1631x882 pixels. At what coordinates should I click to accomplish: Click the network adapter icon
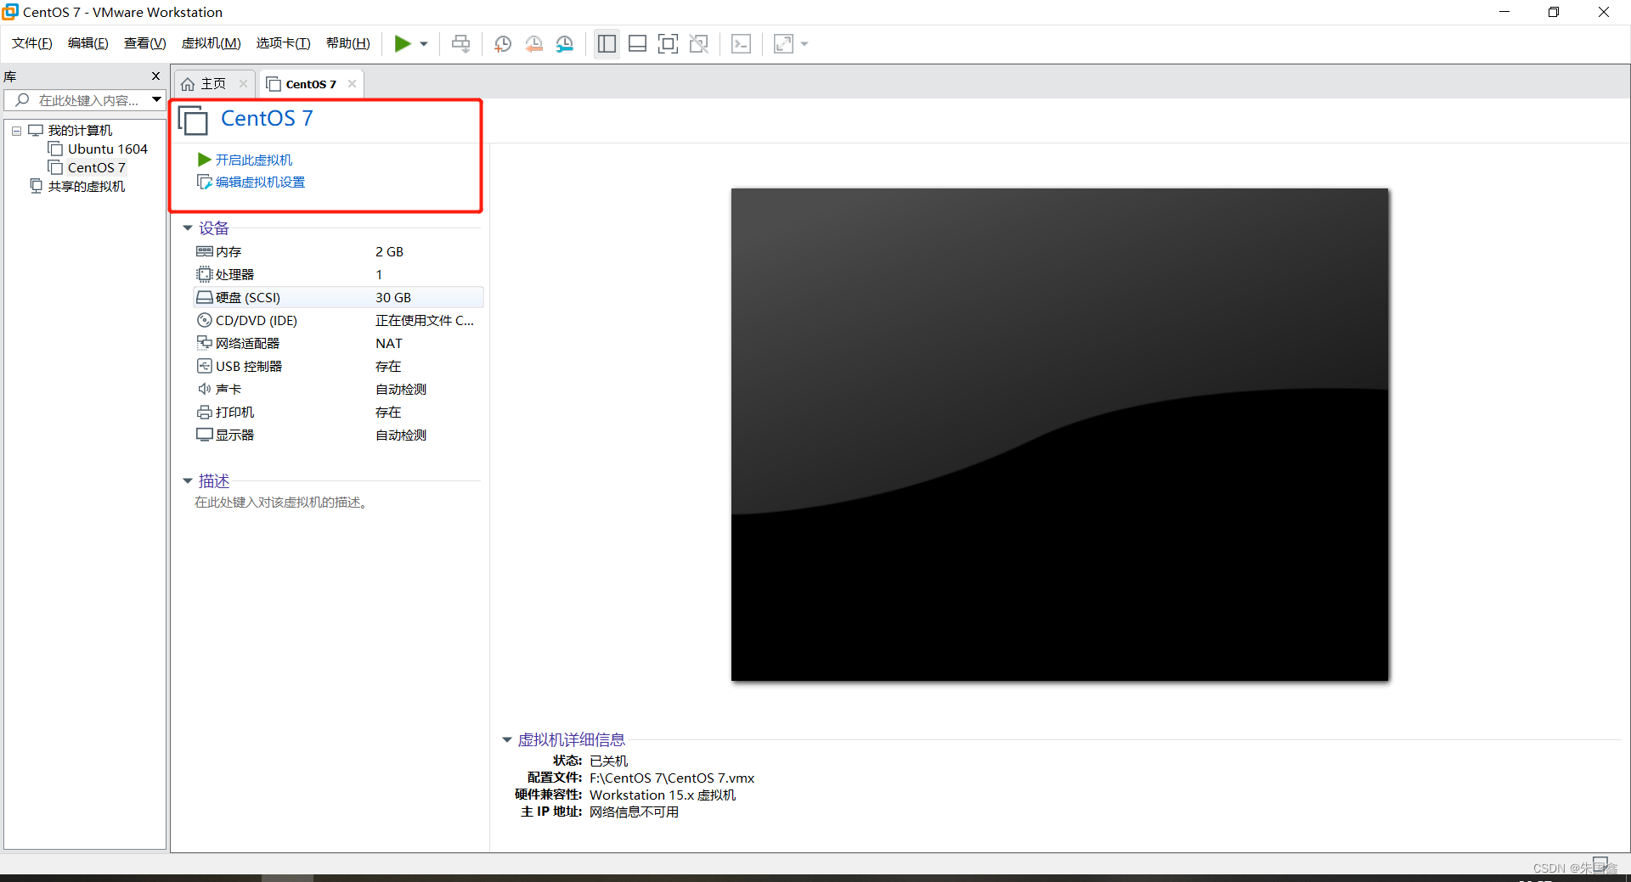204,343
